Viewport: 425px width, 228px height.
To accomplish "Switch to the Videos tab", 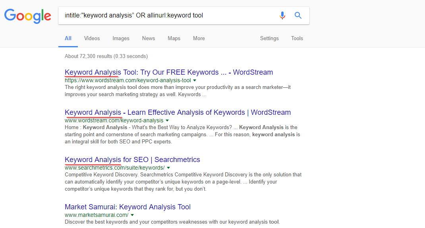I will coord(92,39).
